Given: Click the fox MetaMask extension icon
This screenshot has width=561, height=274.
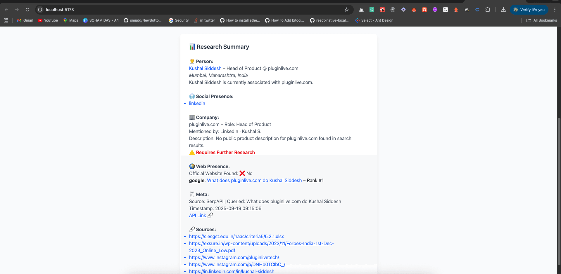Looking at the screenshot, I should click(x=414, y=10).
